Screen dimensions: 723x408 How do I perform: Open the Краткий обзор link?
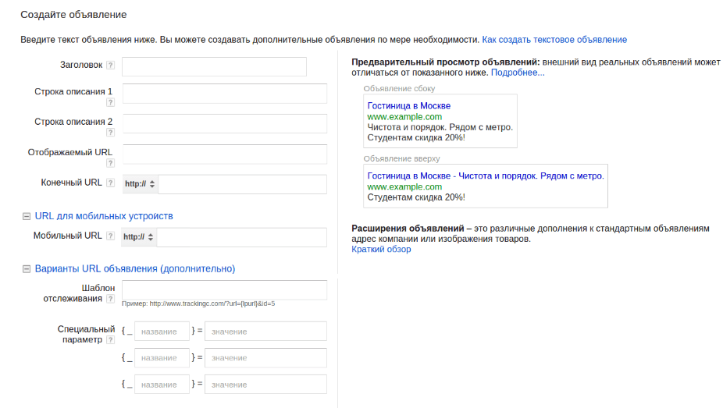click(x=381, y=250)
